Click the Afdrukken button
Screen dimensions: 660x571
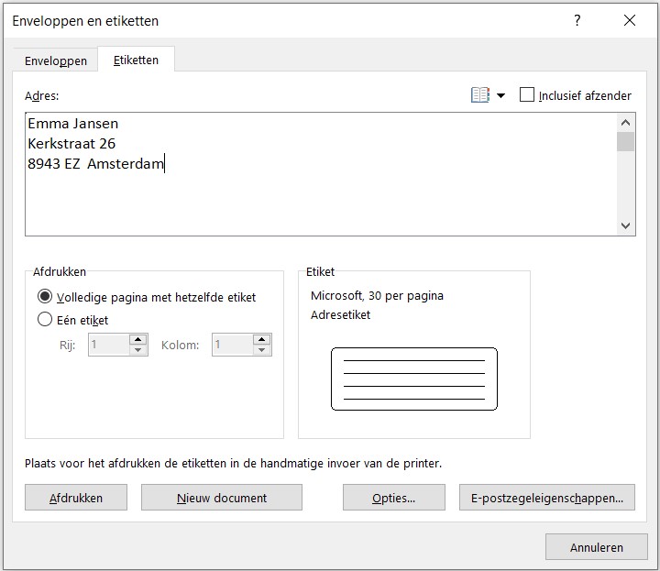click(76, 498)
